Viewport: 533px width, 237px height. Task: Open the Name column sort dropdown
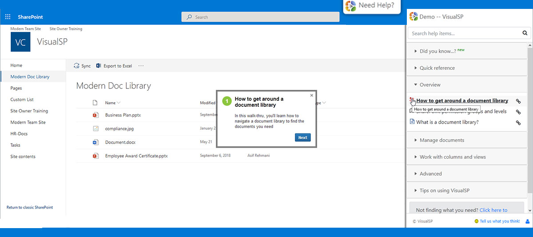point(119,103)
